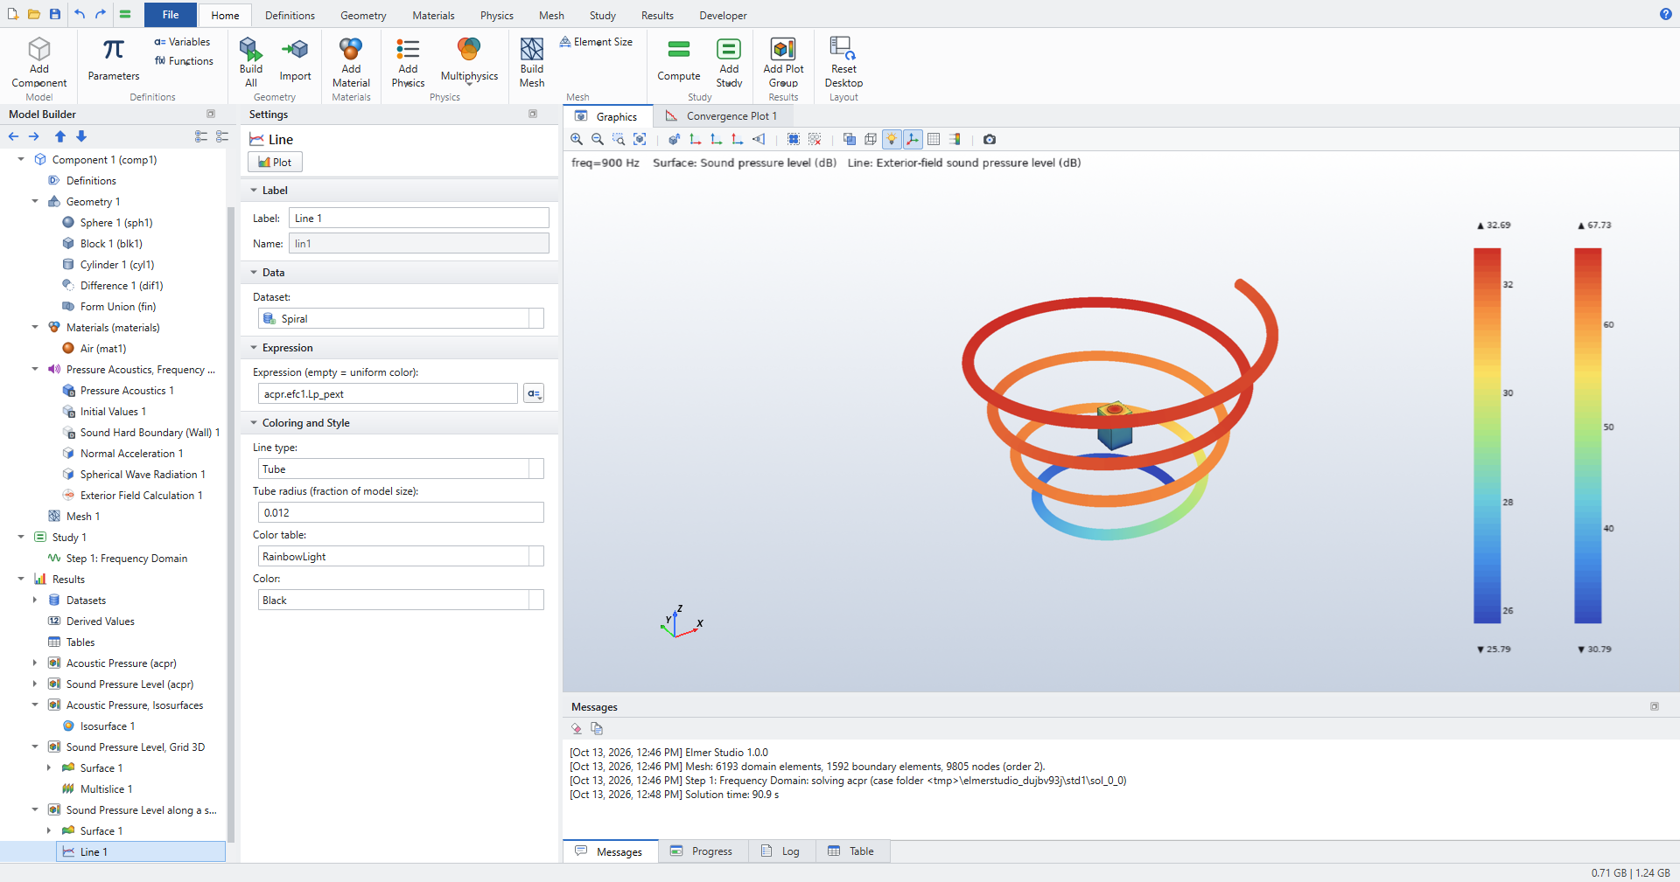Click the Expression field with acpr.efc1.Lp_pext
This screenshot has height=882, width=1680.
point(388,394)
